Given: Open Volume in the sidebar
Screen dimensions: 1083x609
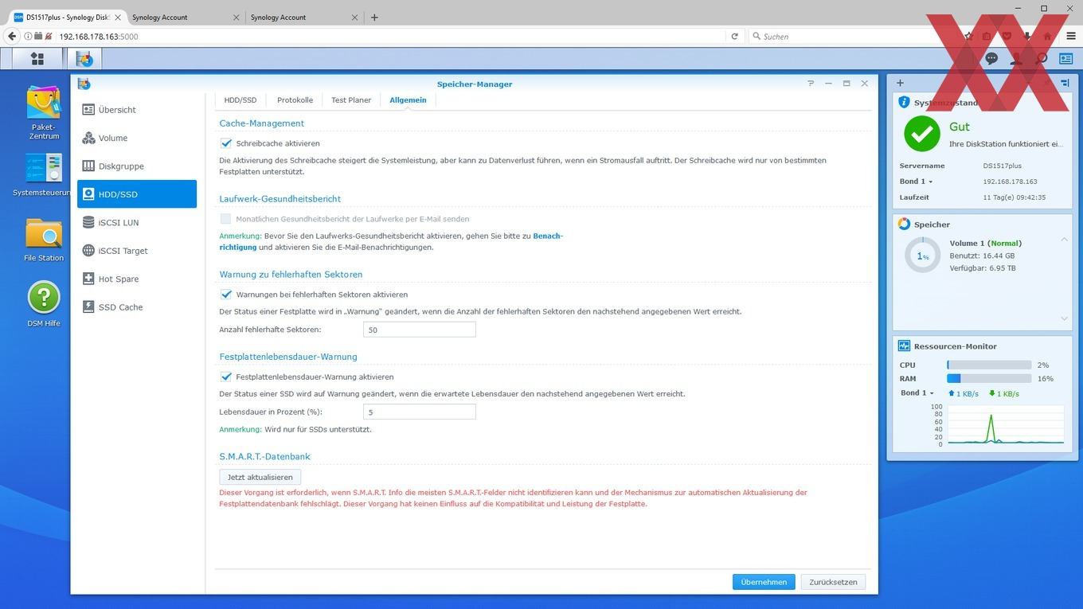Looking at the screenshot, I should point(137,138).
